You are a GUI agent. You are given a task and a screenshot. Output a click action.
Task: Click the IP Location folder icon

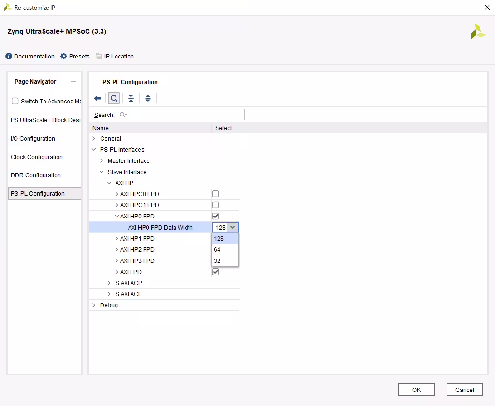pyautogui.click(x=99, y=56)
